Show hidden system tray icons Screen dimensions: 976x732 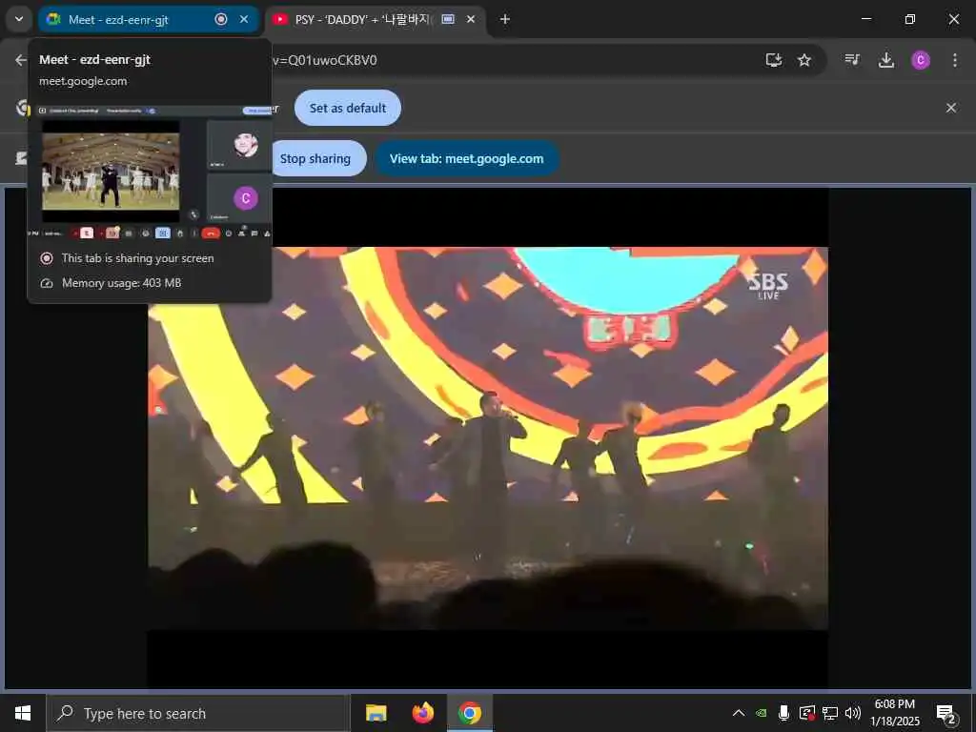[739, 713]
